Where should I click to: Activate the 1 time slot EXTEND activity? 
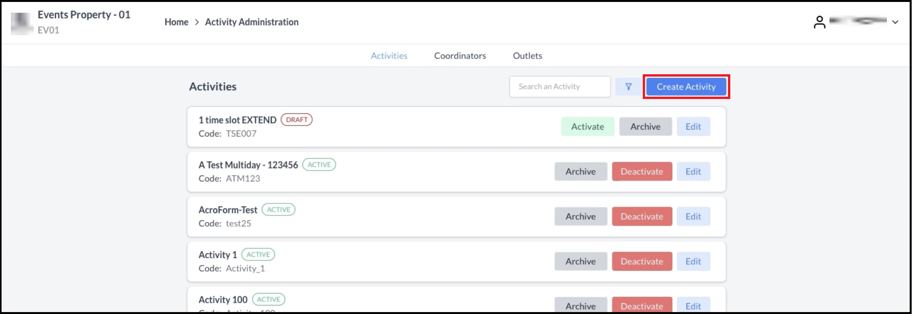click(587, 126)
